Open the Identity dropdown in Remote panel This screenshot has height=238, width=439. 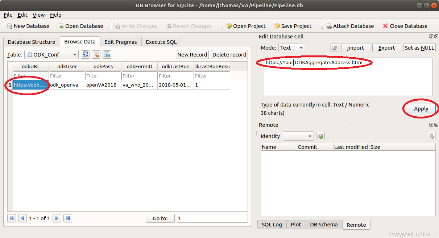[x=298, y=136]
